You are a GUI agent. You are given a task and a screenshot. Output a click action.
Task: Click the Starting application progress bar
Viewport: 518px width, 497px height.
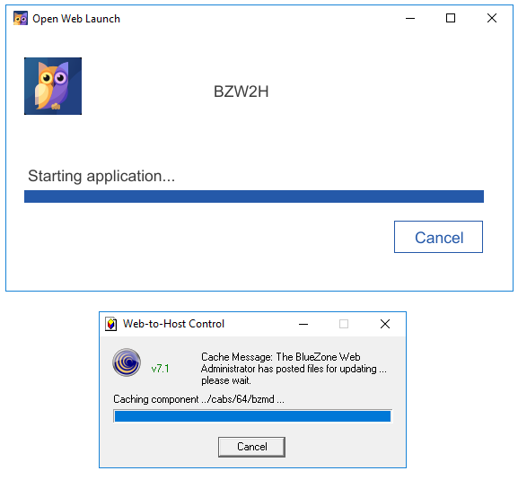pyautogui.click(x=254, y=196)
